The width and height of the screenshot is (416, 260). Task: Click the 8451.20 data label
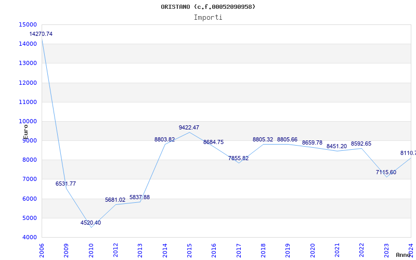pos(336,146)
